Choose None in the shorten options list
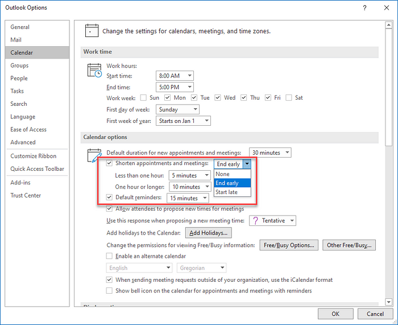The height and width of the screenshot is (325, 398). click(223, 174)
